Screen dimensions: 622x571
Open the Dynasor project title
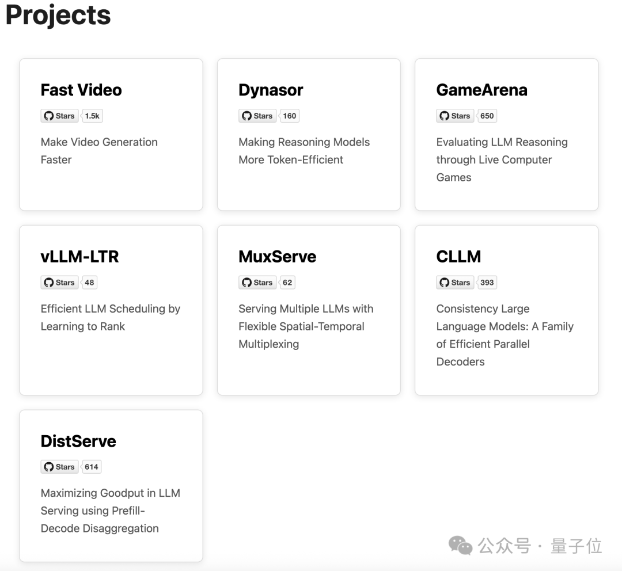pyautogui.click(x=271, y=90)
